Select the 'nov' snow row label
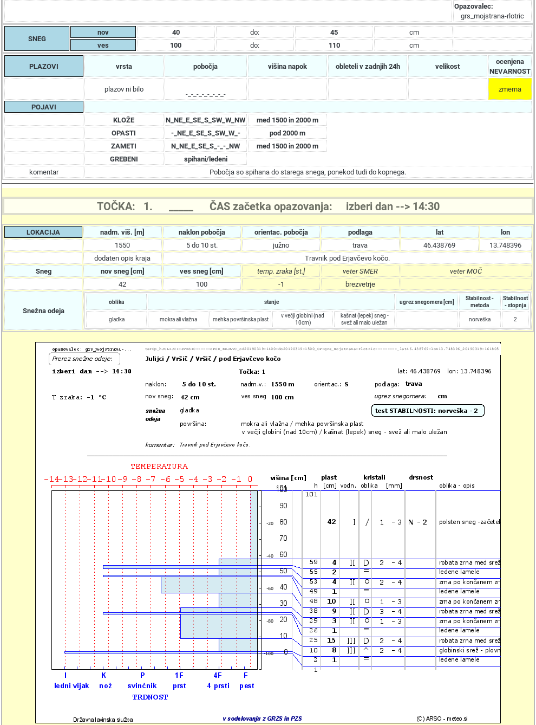 (103, 33)
